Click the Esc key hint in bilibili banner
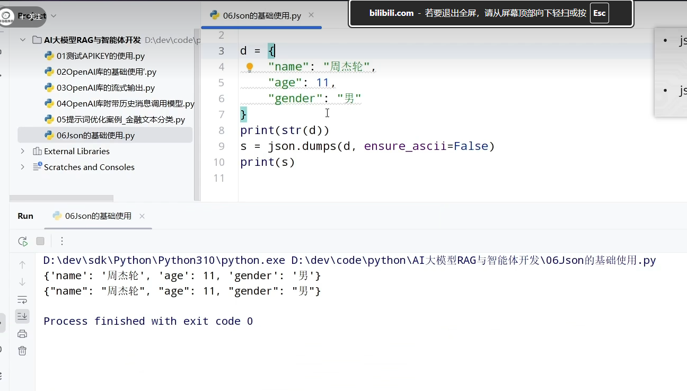 click(x=599, y=13)
